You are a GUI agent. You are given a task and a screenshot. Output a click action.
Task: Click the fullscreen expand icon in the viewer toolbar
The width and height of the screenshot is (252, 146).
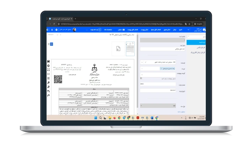click(x=48, y=70)
